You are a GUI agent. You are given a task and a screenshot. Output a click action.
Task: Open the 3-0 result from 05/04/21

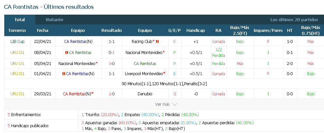111,64
